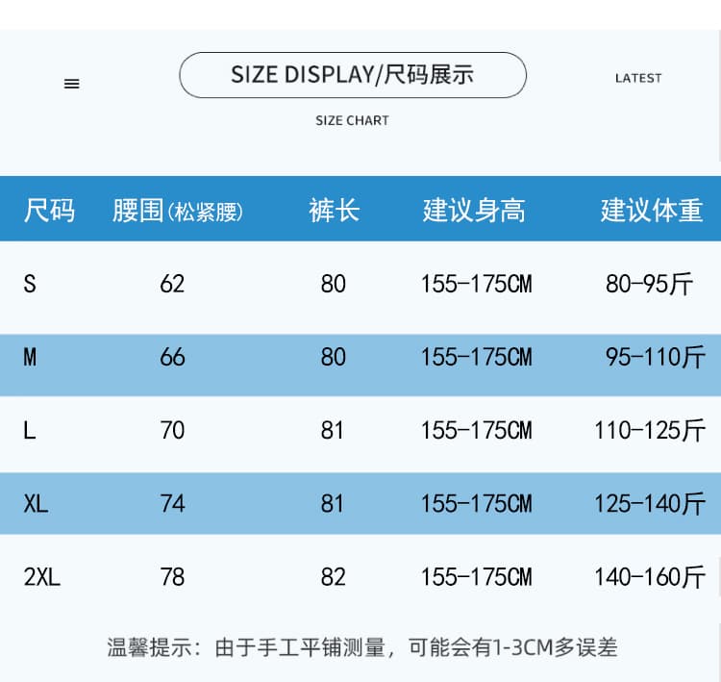
Task: Click the SIZE CHART subtitle
Action: (x=352, y=120)
